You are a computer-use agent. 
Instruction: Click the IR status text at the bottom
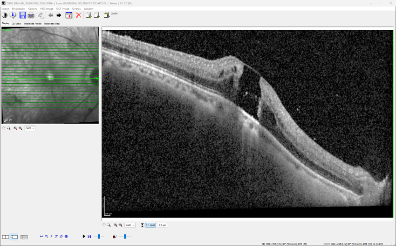(x=285, y=244)
